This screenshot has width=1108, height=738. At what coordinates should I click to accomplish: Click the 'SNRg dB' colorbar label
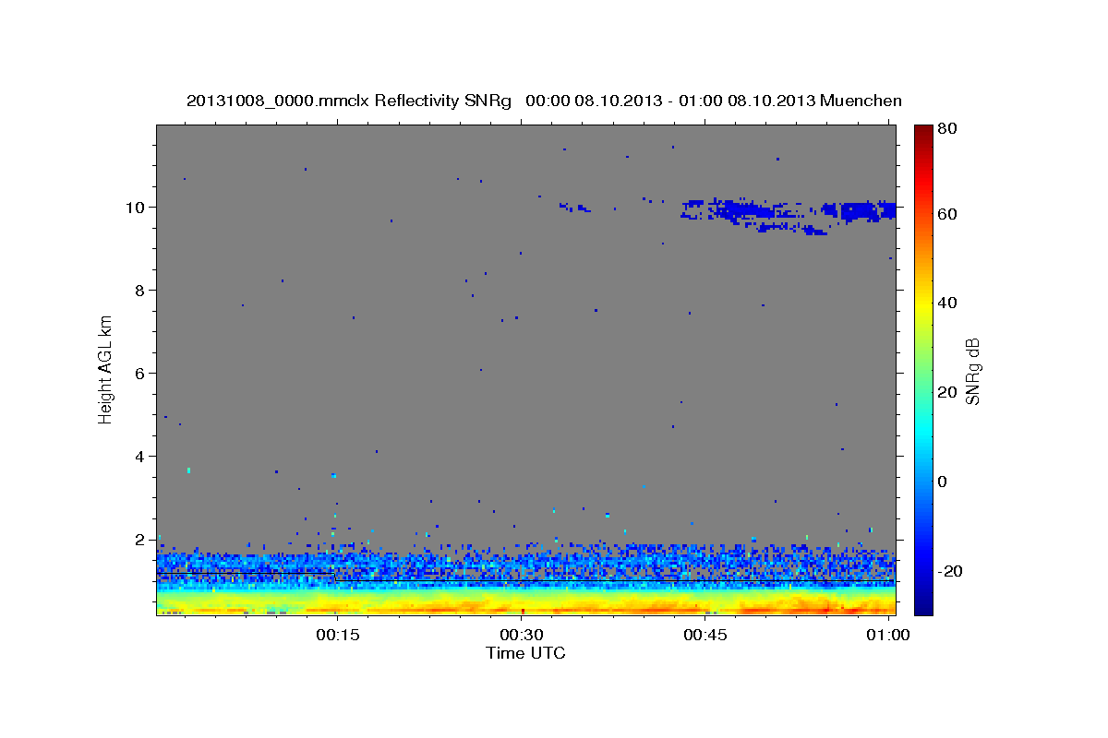(x=972, y=371)
